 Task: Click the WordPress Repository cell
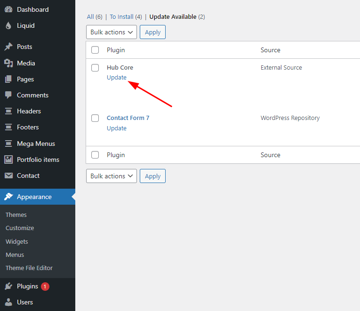pyautogui.click(x=290, y=118)
